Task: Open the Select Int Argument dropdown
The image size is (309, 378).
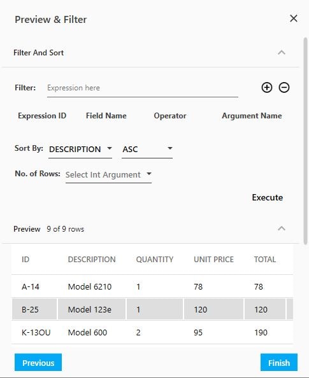Action: tap(108, 174)
